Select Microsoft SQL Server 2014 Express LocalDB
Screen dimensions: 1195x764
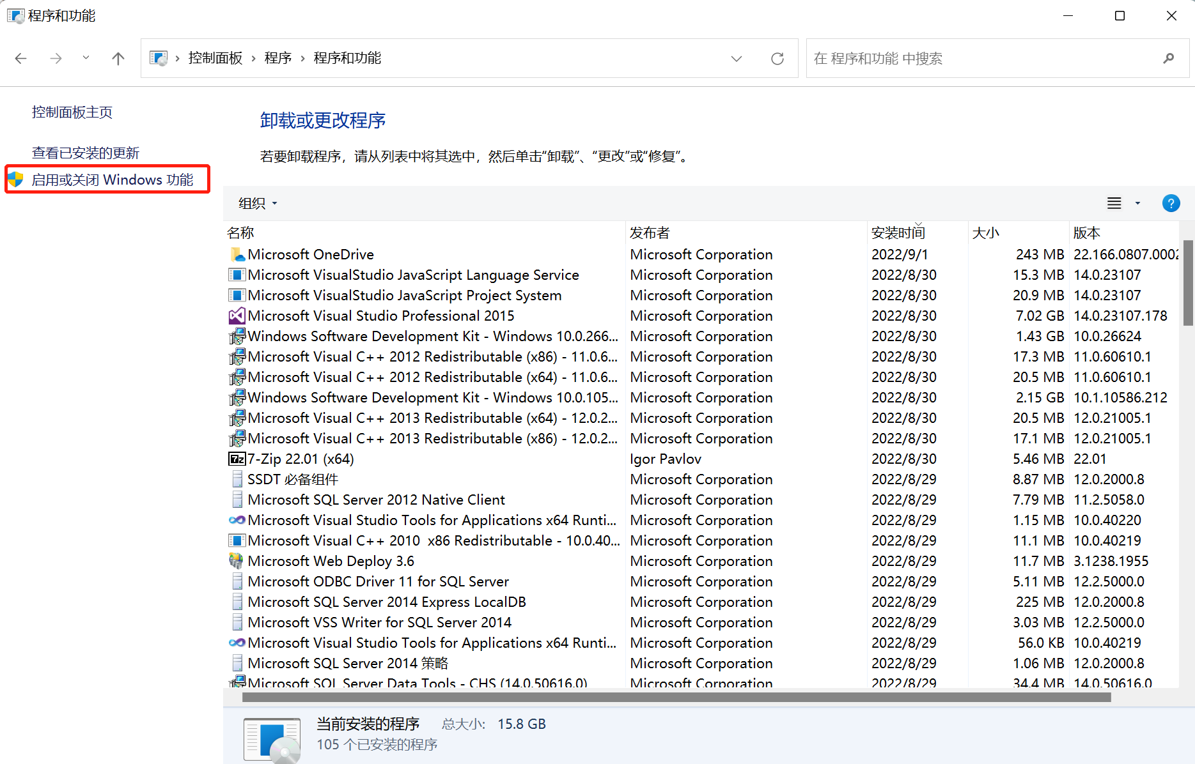tap(387, 602)
